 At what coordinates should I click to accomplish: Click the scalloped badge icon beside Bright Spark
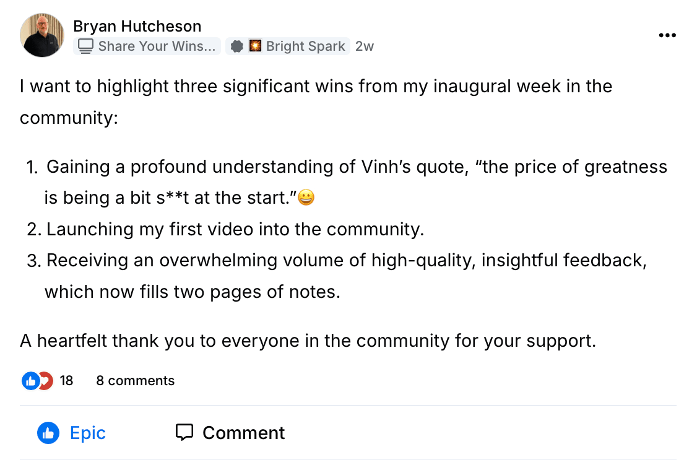click(x=236, y=46)
